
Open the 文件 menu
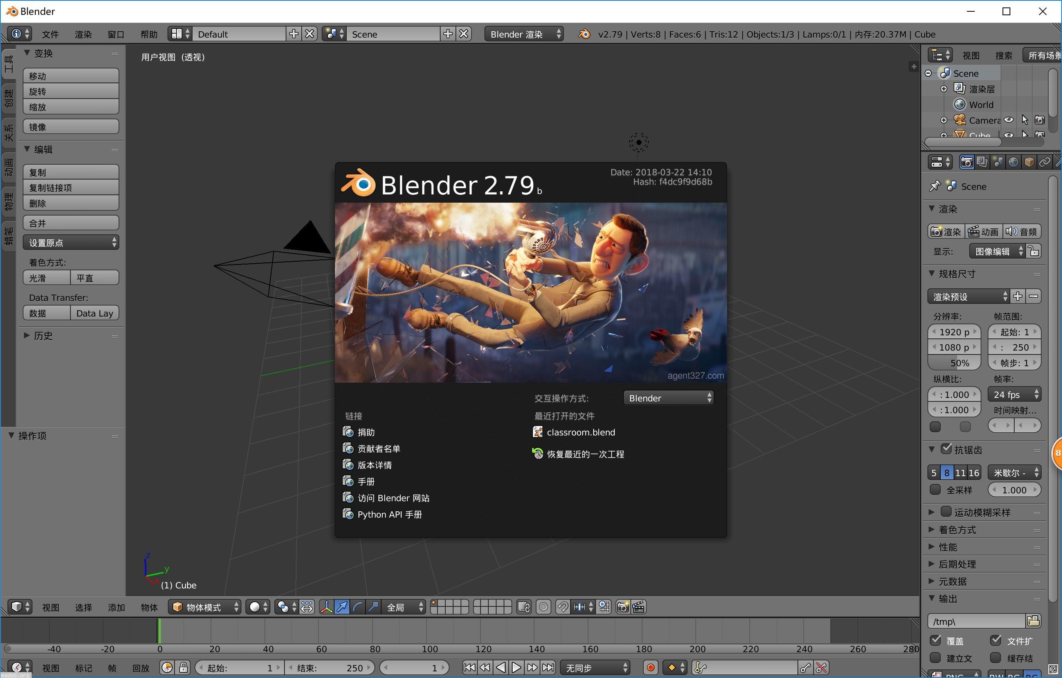[50, 34]
